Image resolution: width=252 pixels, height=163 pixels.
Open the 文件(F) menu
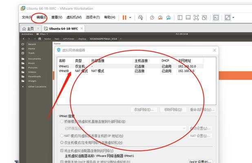pos(27,17)
